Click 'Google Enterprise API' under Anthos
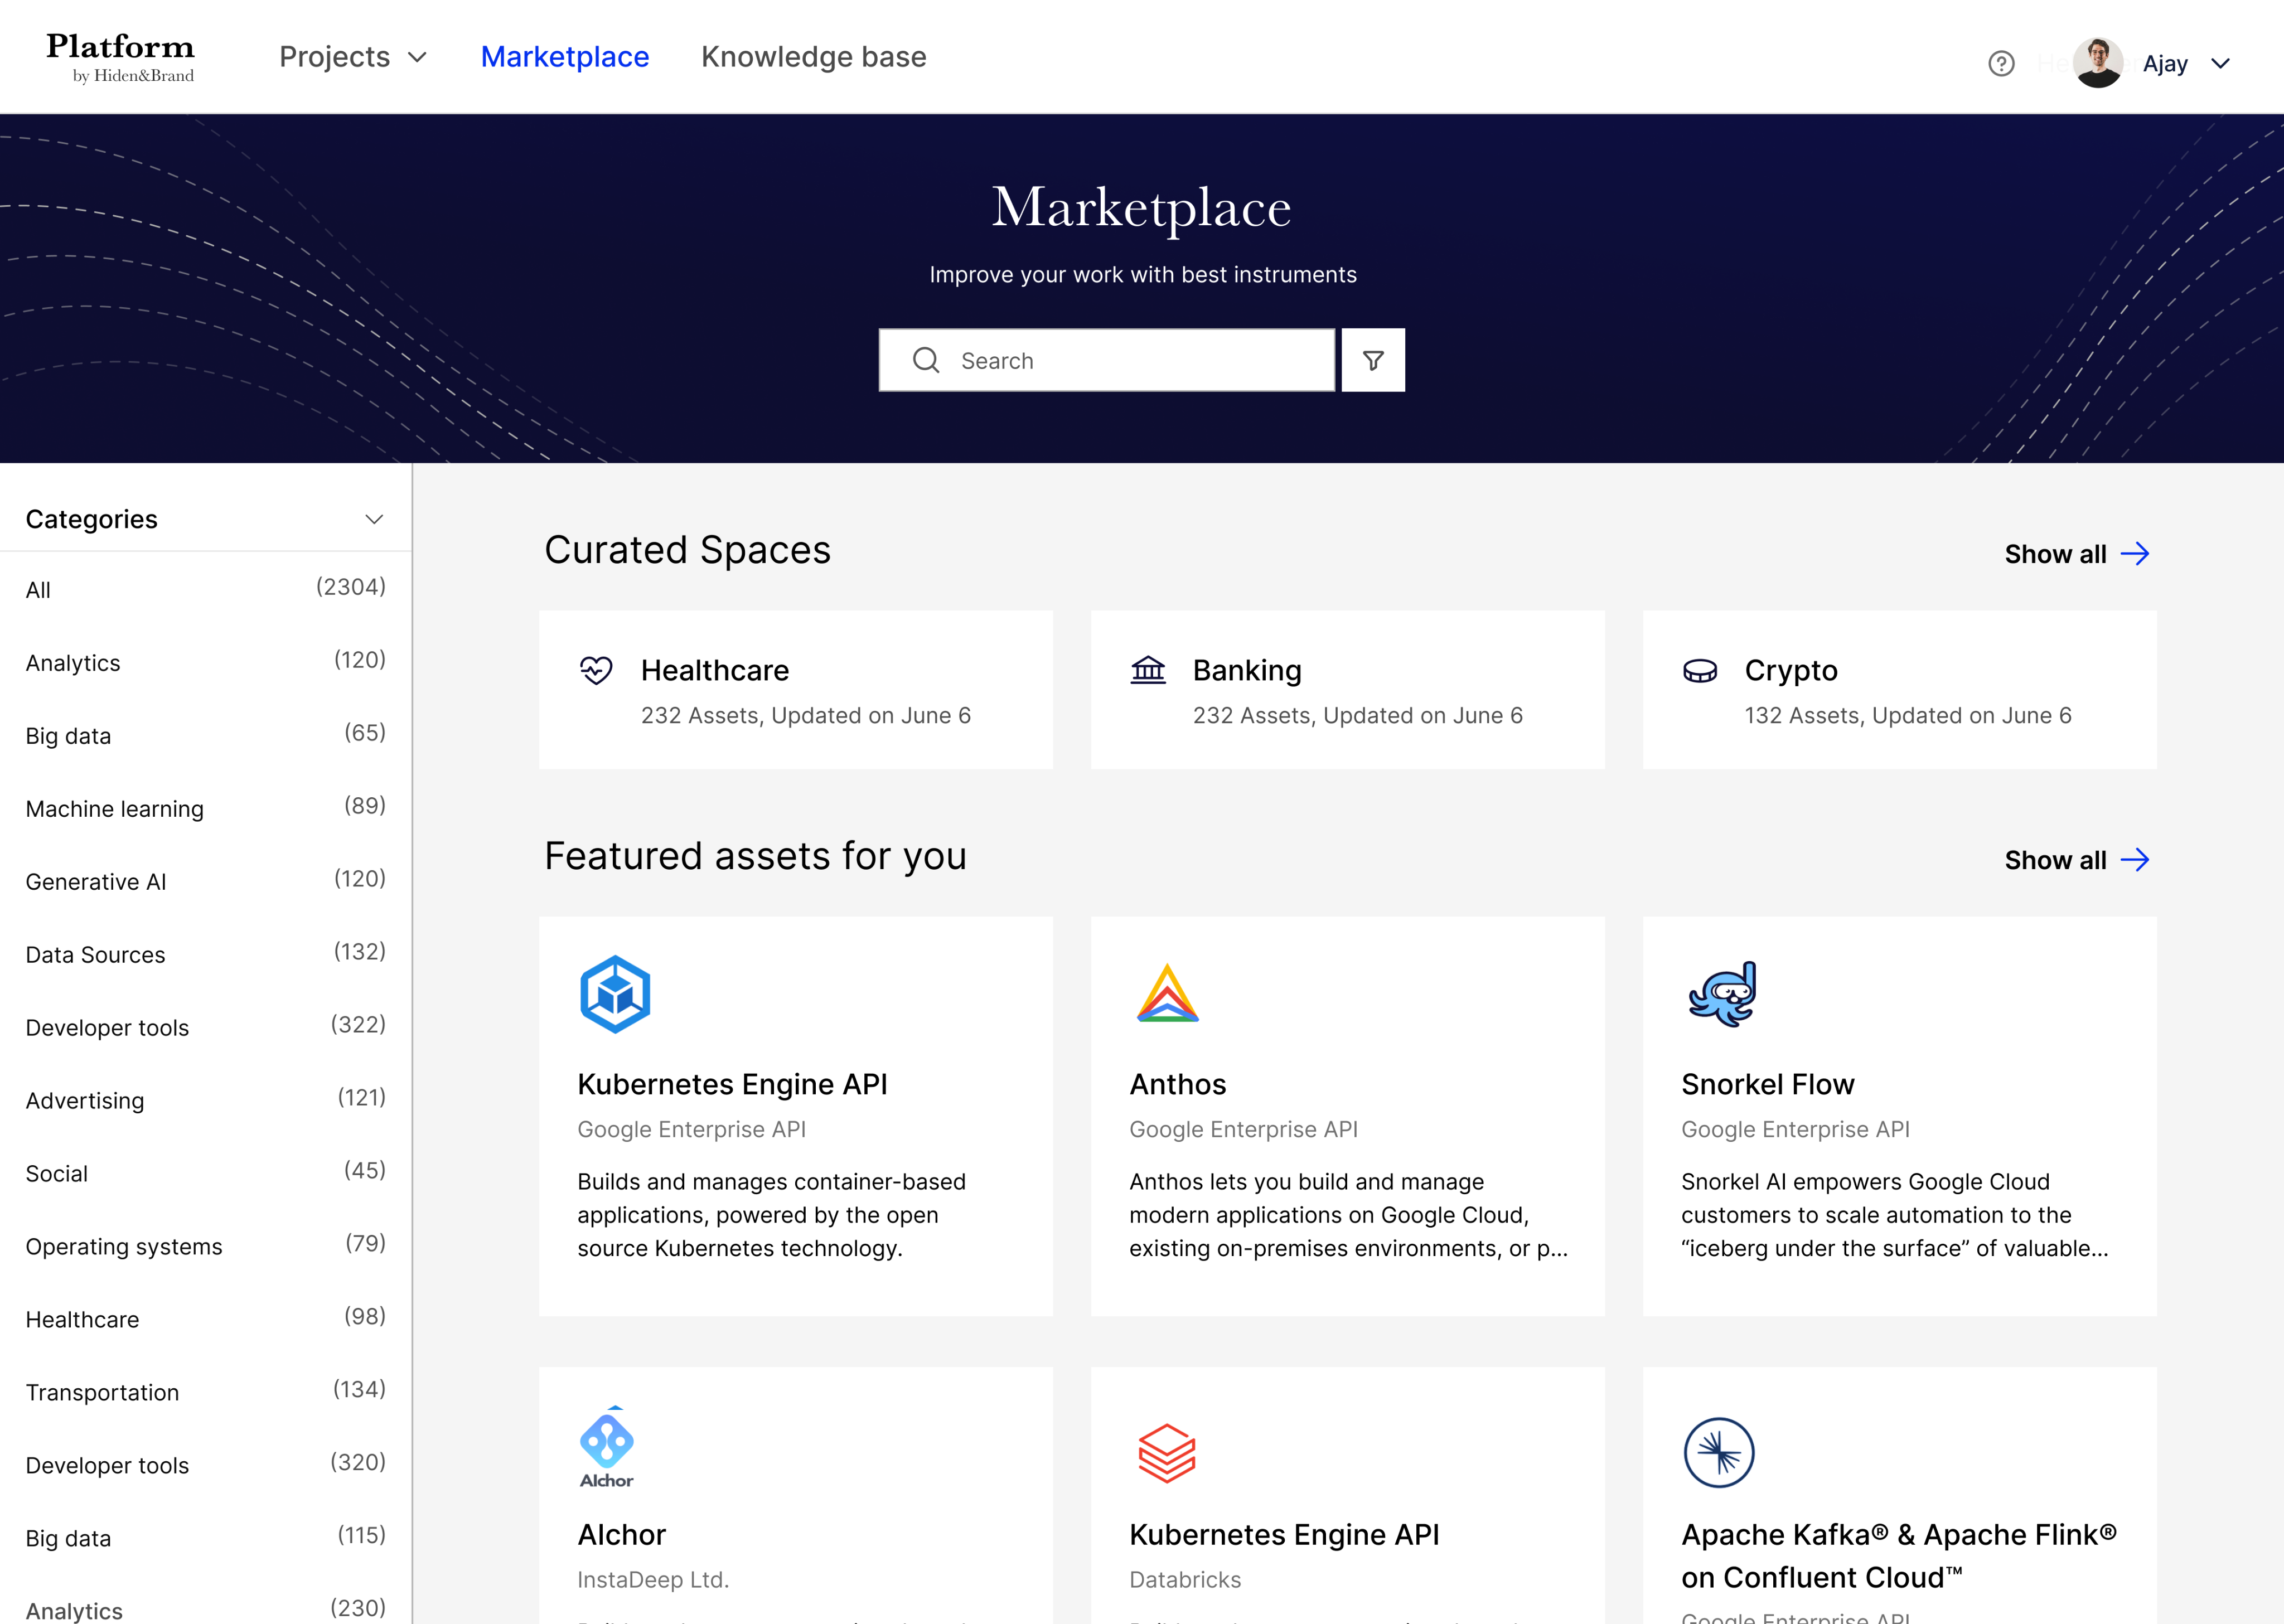Viewport: 2284px width, 1624px height. tap(1243, 1129)
